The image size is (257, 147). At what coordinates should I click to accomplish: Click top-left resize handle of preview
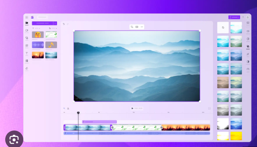(x=74, y=31)
